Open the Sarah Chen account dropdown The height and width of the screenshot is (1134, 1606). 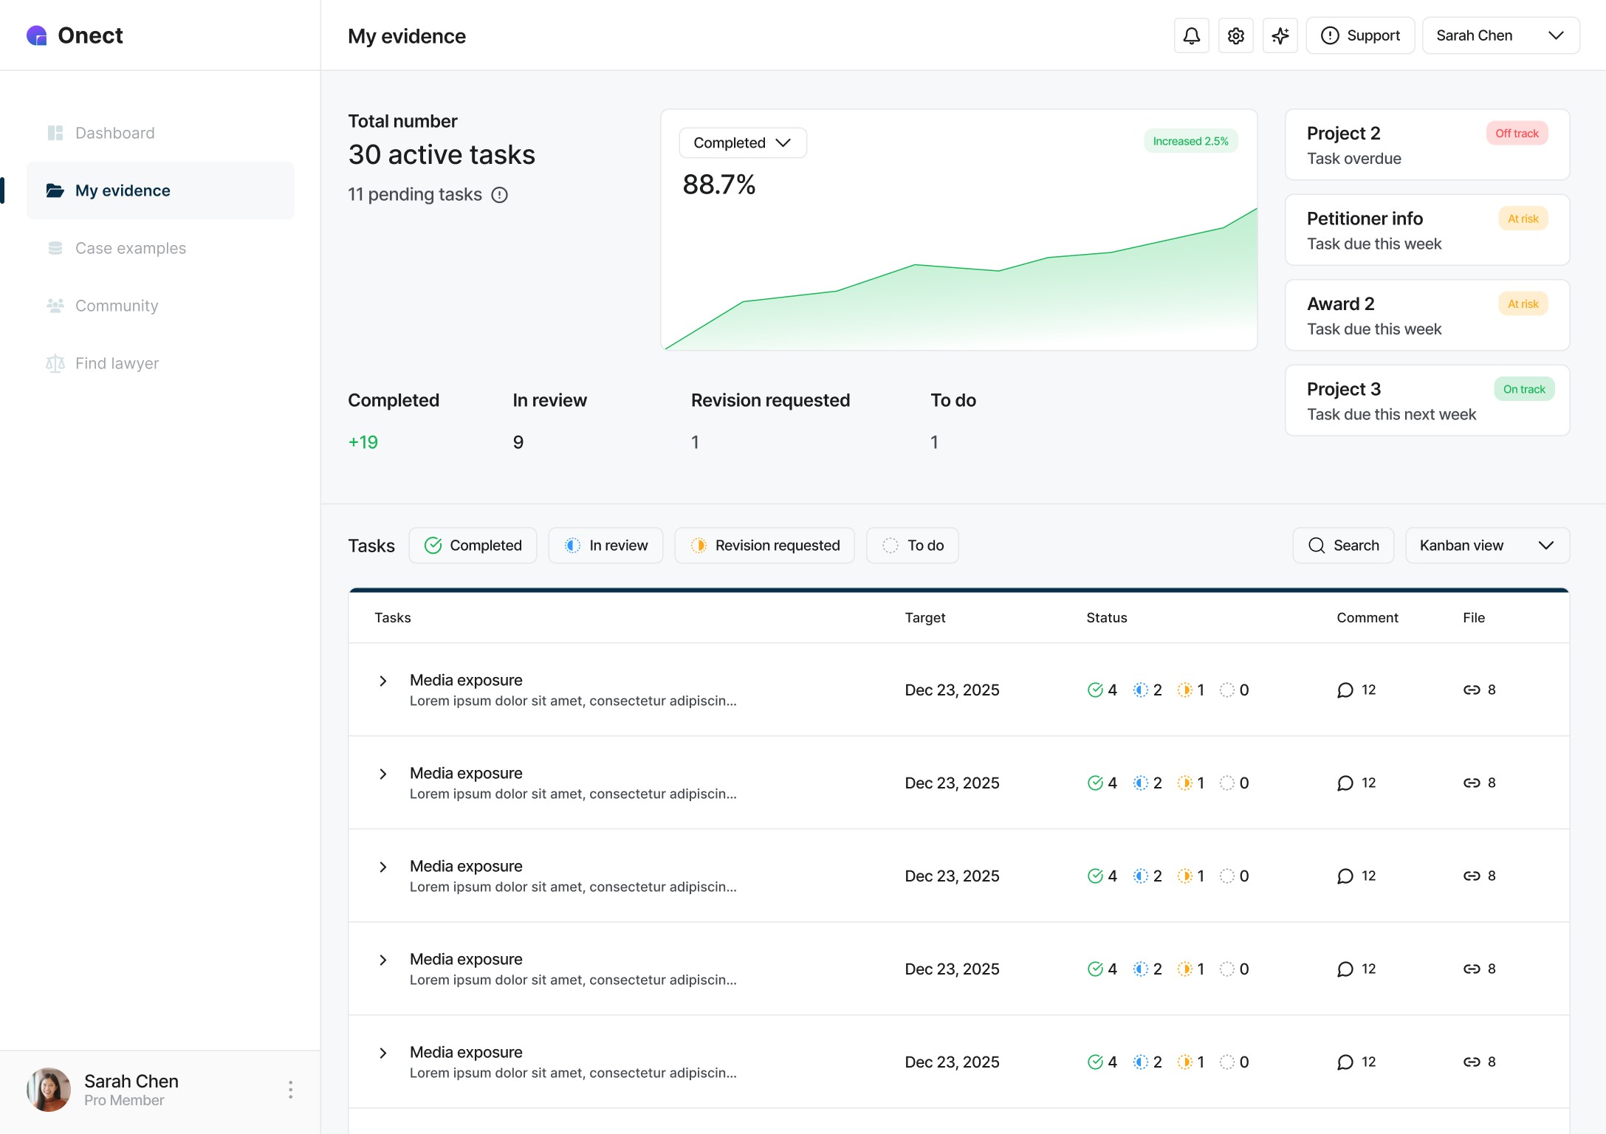coord(1500,35)
